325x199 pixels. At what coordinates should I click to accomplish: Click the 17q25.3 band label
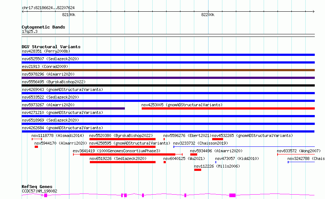click(x=30, y=31)
